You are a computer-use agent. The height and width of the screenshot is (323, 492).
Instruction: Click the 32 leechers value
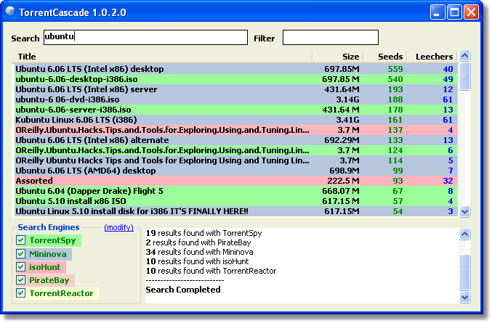(448, 181)
